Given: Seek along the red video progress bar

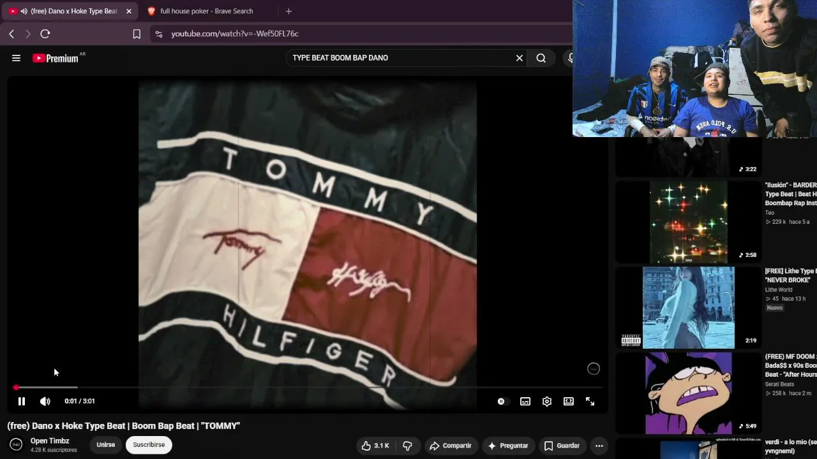Looking at the screenshot, I should [309, 387].
